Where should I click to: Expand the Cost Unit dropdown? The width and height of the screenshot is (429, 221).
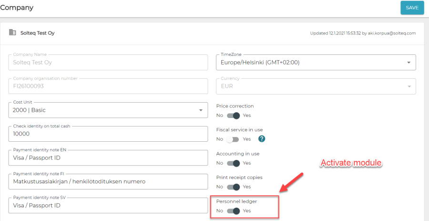(108, 110)
